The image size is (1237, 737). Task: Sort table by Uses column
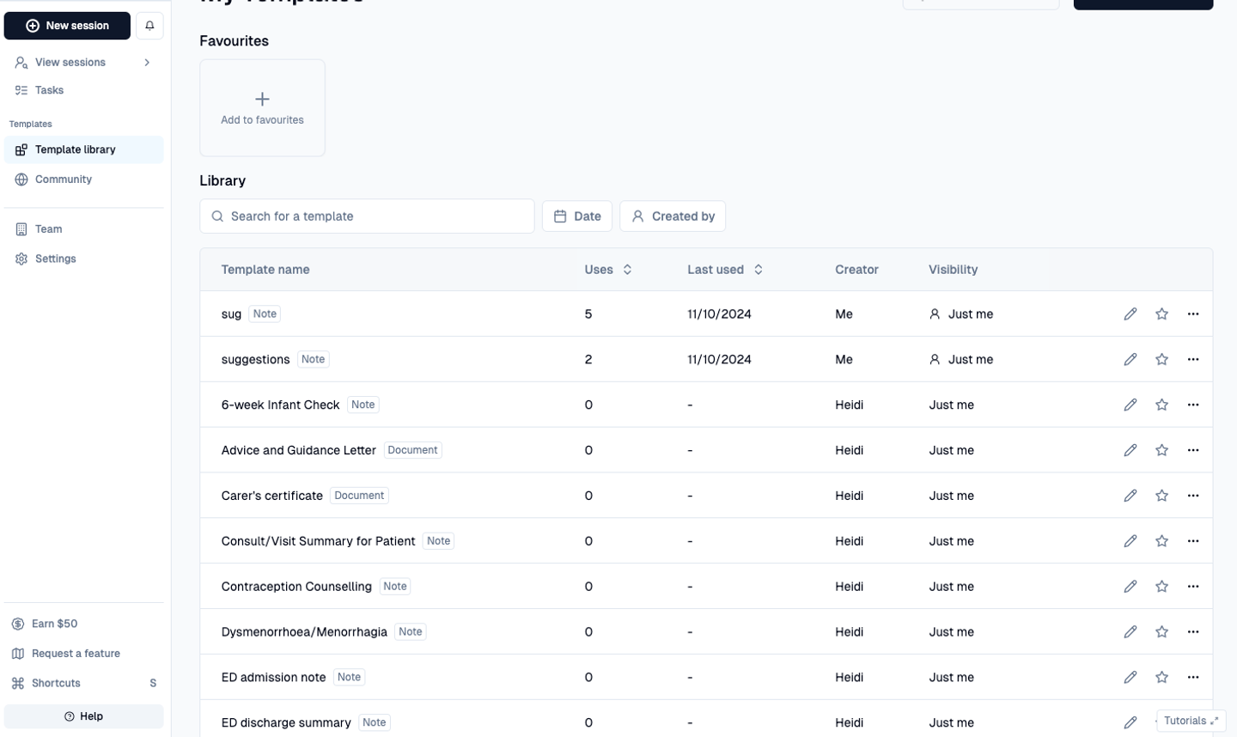(608, 270)
